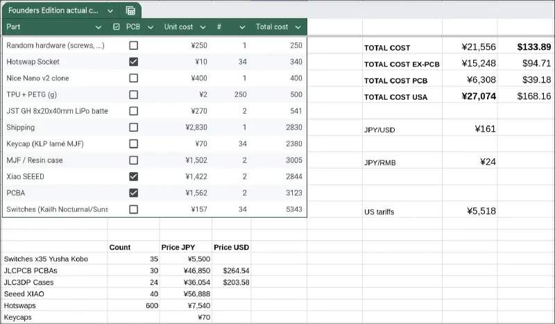This screenshot has width=555, height=324.
Task: Select the 'Price JPY' header cell
Action: click(x=178, y=247)
